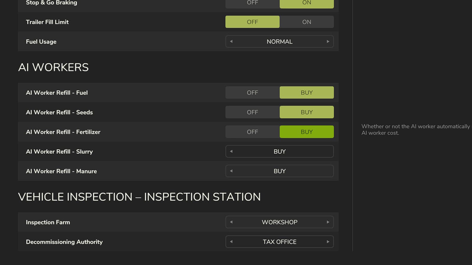Set Trailer Fill Limit to OFF

pos(253,22)
